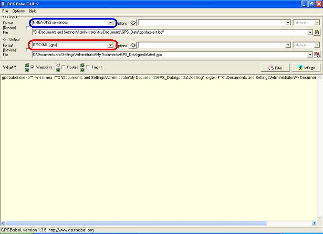
Task: Uncheck the Waypoints checkbox
Action: pos(33,67)
